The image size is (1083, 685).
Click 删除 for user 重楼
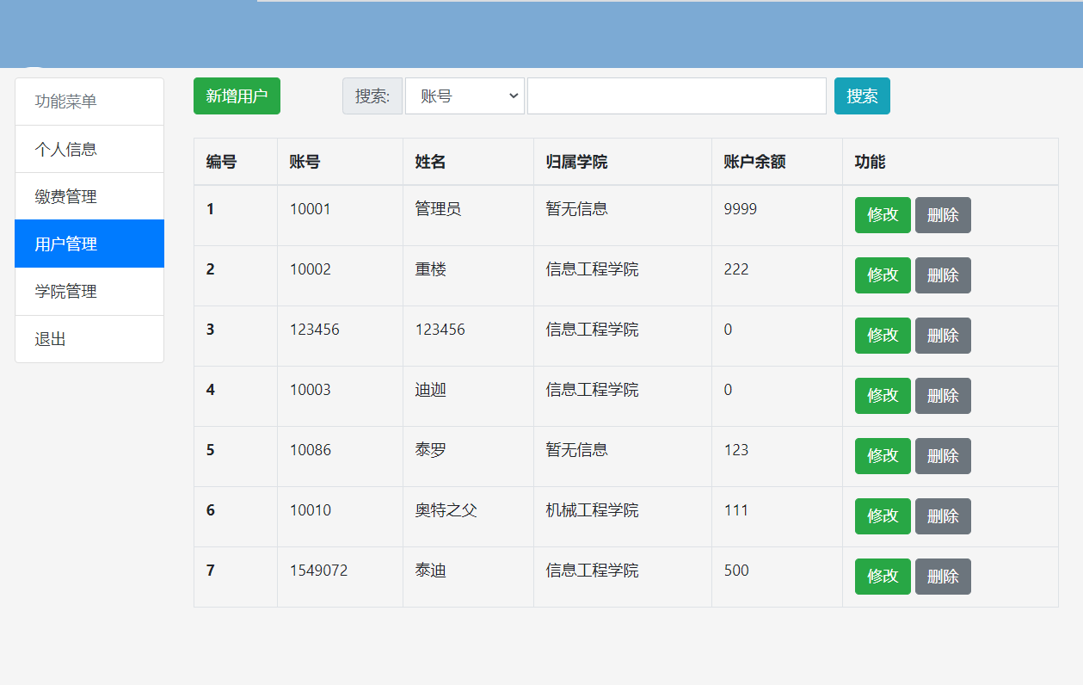tap(943, 275)
